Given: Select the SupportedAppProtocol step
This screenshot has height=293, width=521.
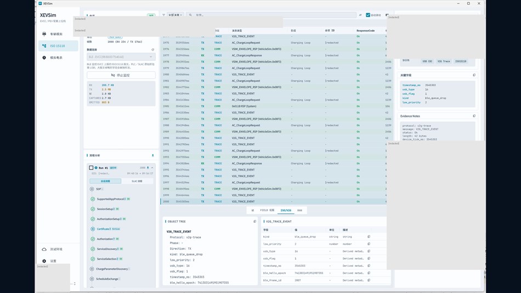Looking at the screenshot, I should (x=111, y=199).
